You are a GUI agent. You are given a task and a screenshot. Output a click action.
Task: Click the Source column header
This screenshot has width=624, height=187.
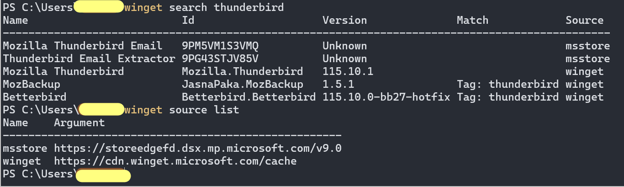coord(585,20)
